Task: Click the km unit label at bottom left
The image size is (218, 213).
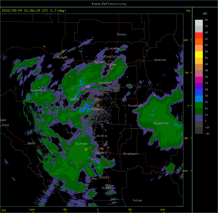Action: coord(4,210)
